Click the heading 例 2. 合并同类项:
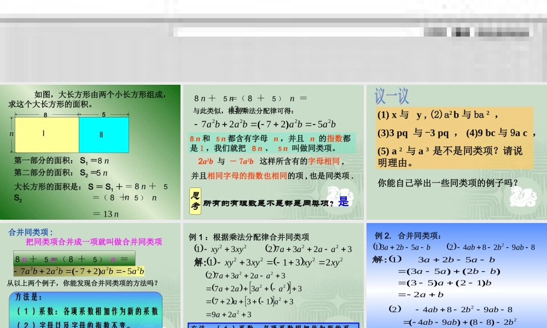This screenshot has width=547, height=328. point(408,236)
